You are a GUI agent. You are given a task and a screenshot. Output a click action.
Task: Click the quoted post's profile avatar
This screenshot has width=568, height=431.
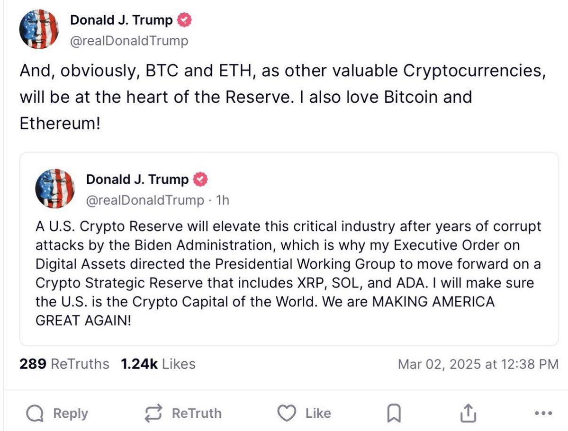55,189
